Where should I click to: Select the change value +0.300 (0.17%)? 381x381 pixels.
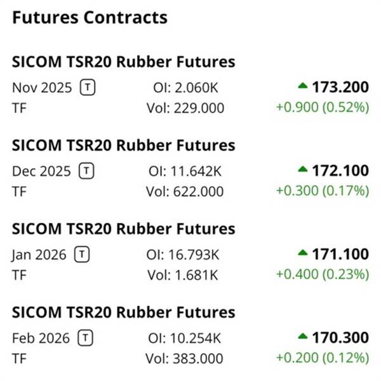322,190
